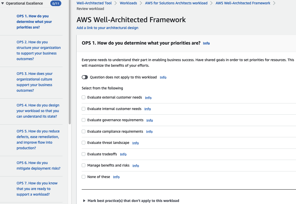This screenshot has height=204, width=296.
Task: Check None of these
Action: point(84,177)
